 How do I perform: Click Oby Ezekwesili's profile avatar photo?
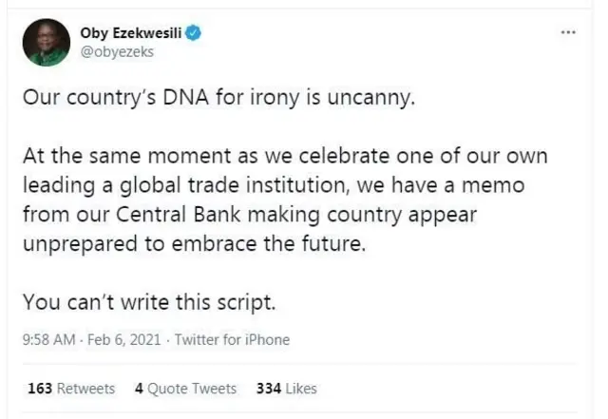47,43
